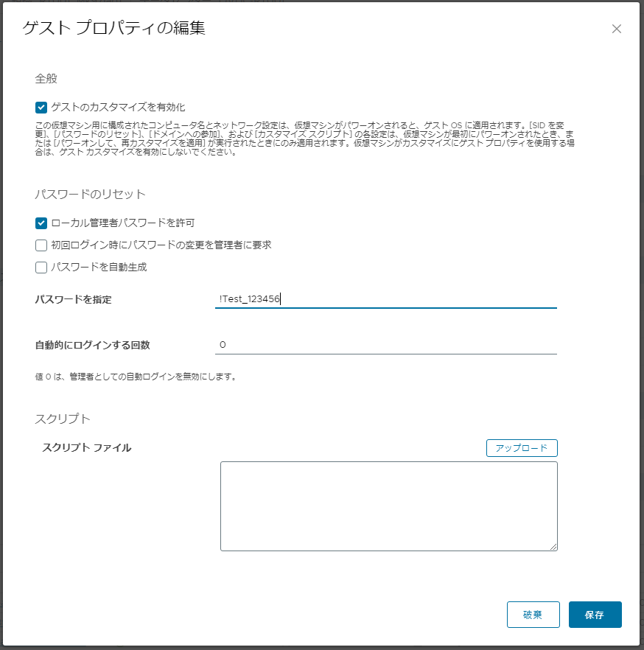Click the スクリプト ファイル label
Image resolution: width=644 pixels, height=650 pixels.
coord(87,448)
